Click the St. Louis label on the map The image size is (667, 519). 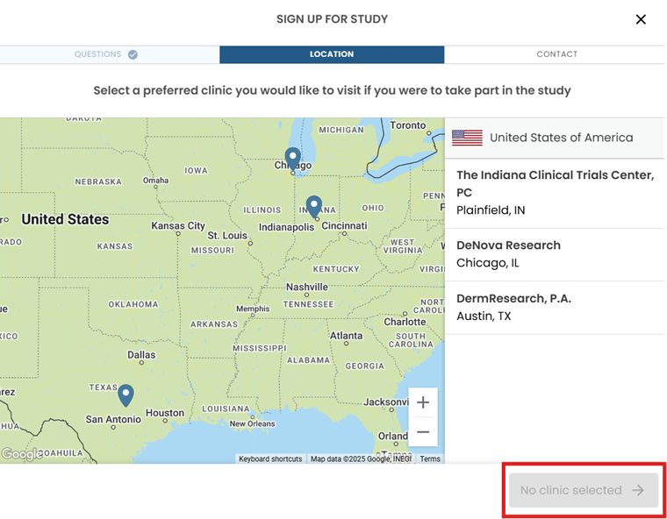click(227, 236)
